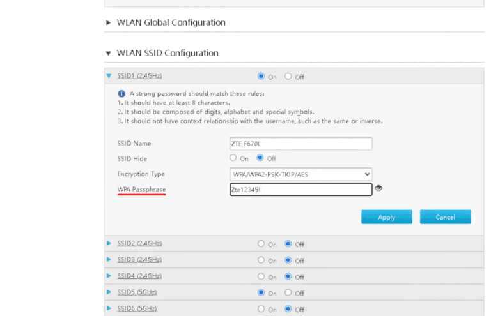Open the SSID5 (5GHz) link
Viewport: 491px width, 316px height.
tap(137, 292)
